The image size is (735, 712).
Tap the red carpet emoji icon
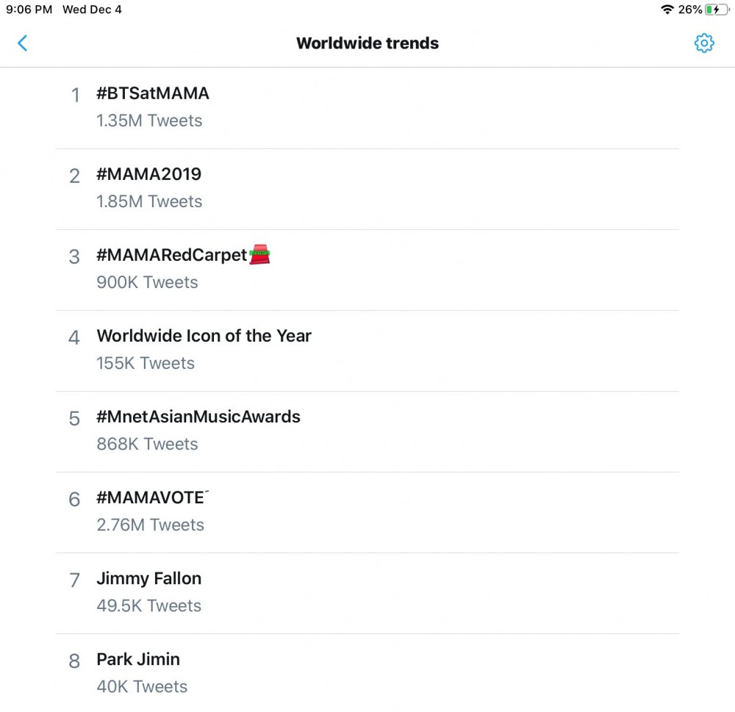click(x=259, y=254)
